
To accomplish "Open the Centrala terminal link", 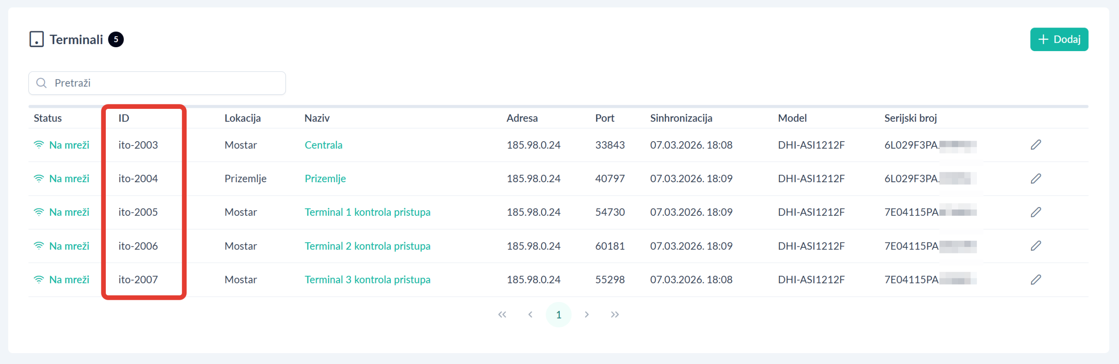I will coord(323,145).
